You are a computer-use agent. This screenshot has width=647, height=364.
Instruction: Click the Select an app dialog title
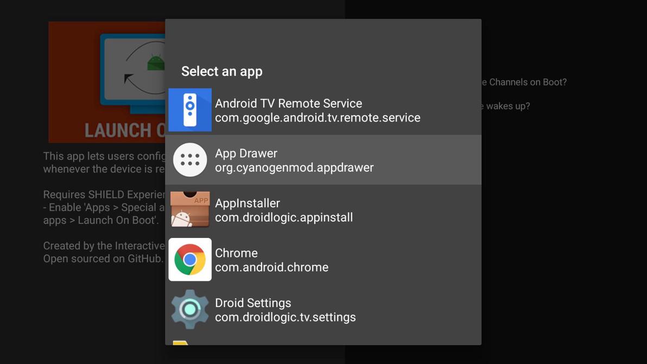(221, 71)
